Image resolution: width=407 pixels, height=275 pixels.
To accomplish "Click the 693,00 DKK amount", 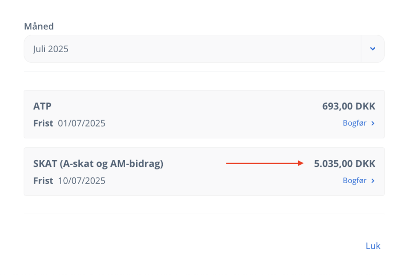I will [349, 106].
